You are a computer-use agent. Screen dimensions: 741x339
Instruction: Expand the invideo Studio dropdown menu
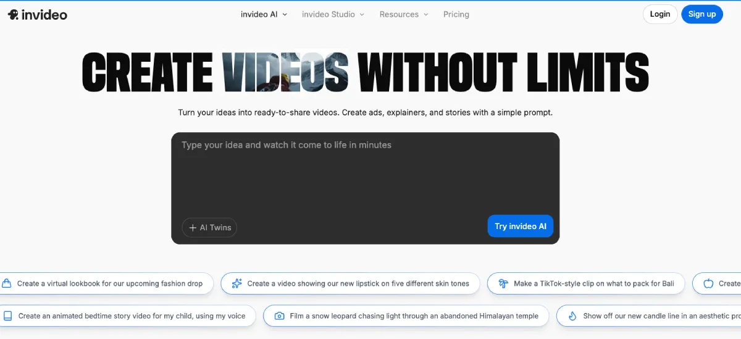(x=333, y=14)
